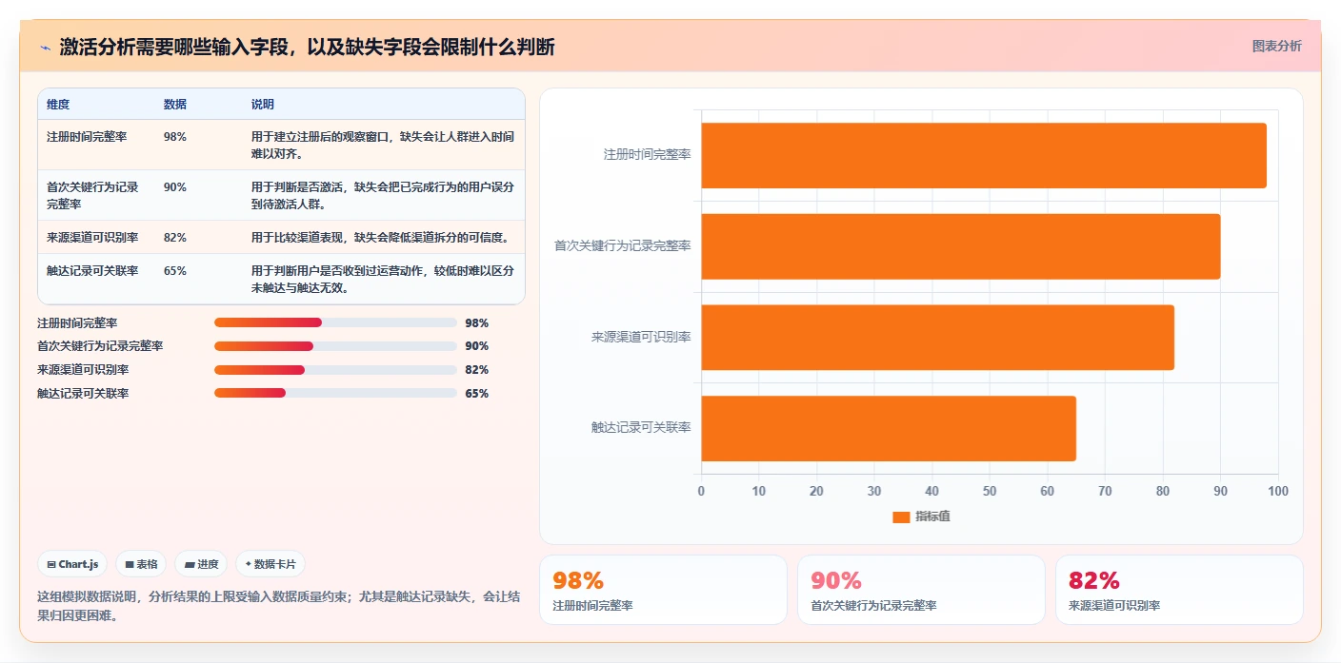The width and height of the screenshot is (1341, 663).
Task: Click the 触达记录可关联率 y-axis label in chart
Action: click(641, 428)
